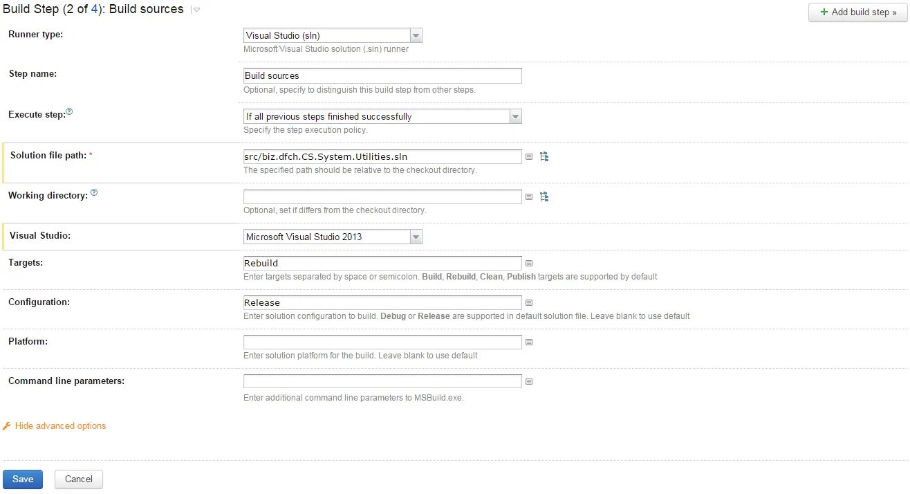Open file tree browser for Solution file path

tap(544, 157)
